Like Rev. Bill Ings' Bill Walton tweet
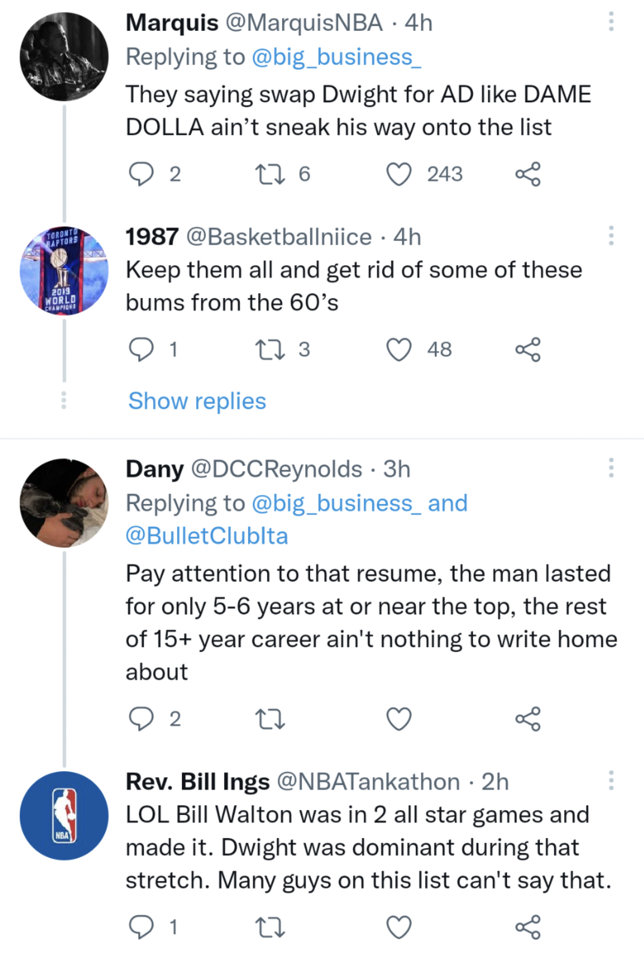This screenshot has width=644, height=959. (399, 927)
